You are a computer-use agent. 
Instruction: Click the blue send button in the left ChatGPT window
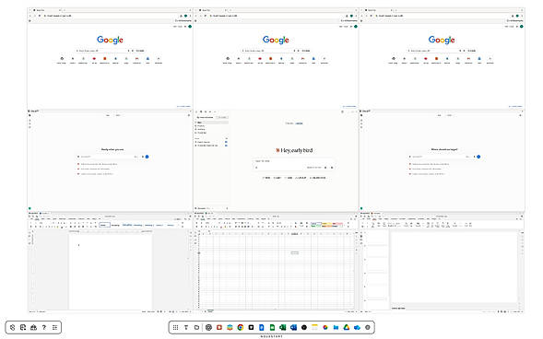pyautogui.click(x=147, y=157)
